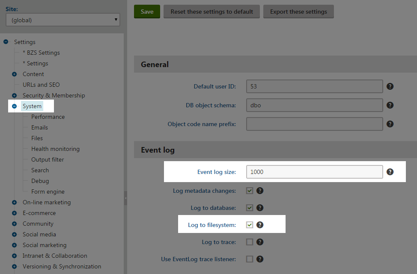Expand the Intranet & Collaboration node
Viewport: 417px width, 274px height.
[x=15, y=256]
